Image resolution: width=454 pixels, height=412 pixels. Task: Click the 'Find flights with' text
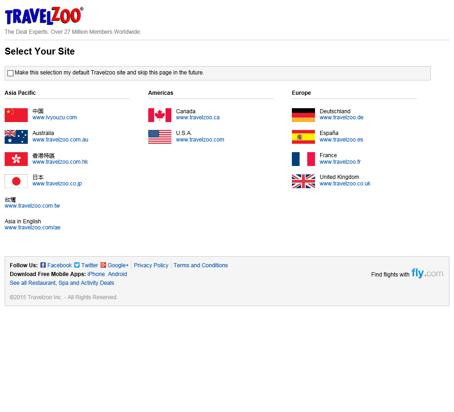pyautogui.click(x=390, y=275)
